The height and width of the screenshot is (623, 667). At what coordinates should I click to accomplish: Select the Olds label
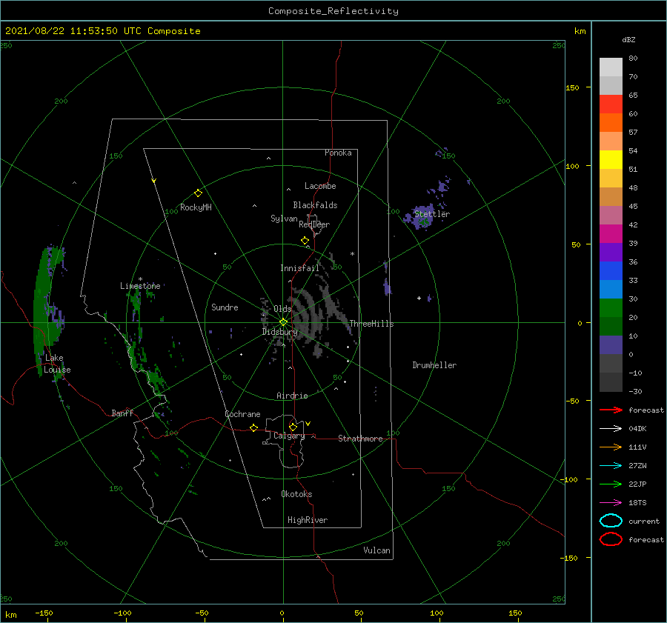[282, 309]
